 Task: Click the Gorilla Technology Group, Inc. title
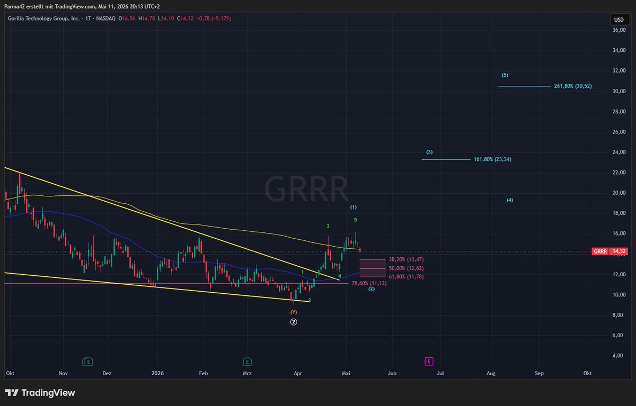click(x=42, y=19)
